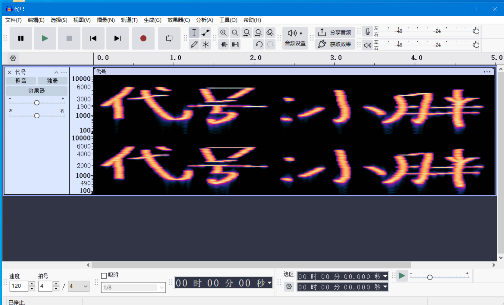This screenshot has height=305, width=504.
Task: Open 工具(O) menu
Action: [228, 20]
